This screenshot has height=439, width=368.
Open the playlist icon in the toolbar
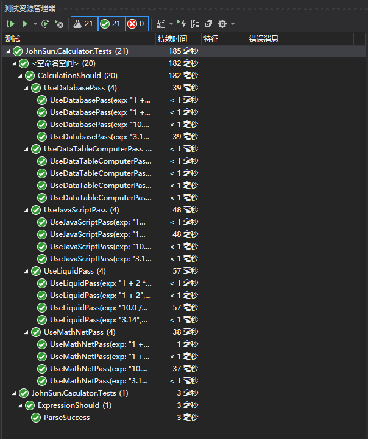point(161,24)
